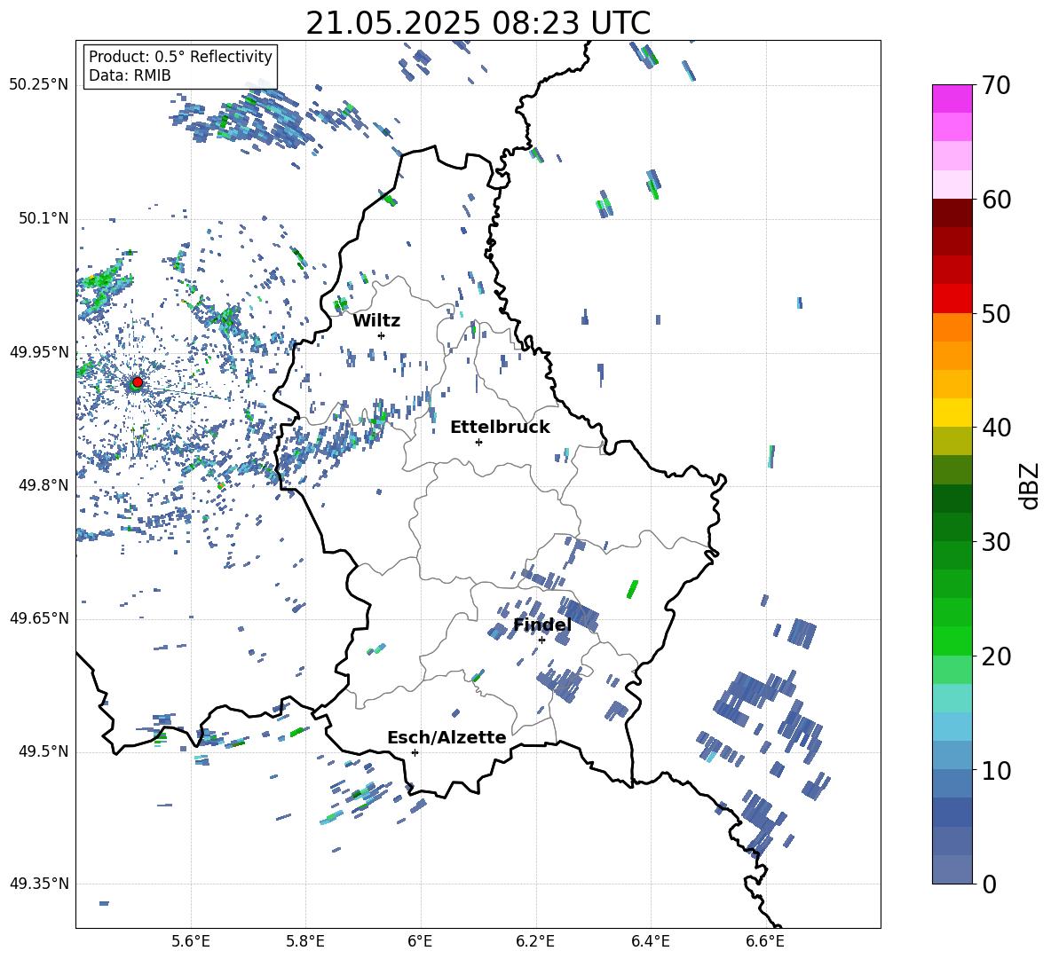The width and height of the screenshot is (1051, 959).
Task: Click the colorbar tick label 10
Action: coord(996,770)
